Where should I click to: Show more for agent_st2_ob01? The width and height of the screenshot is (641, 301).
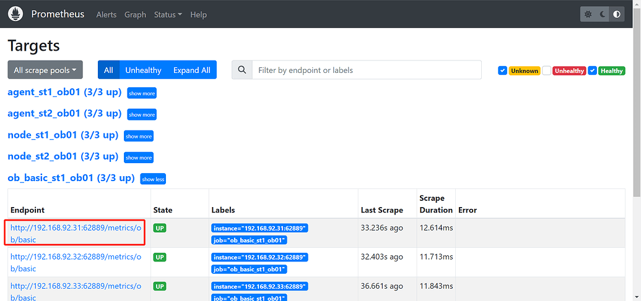point(142,114)
